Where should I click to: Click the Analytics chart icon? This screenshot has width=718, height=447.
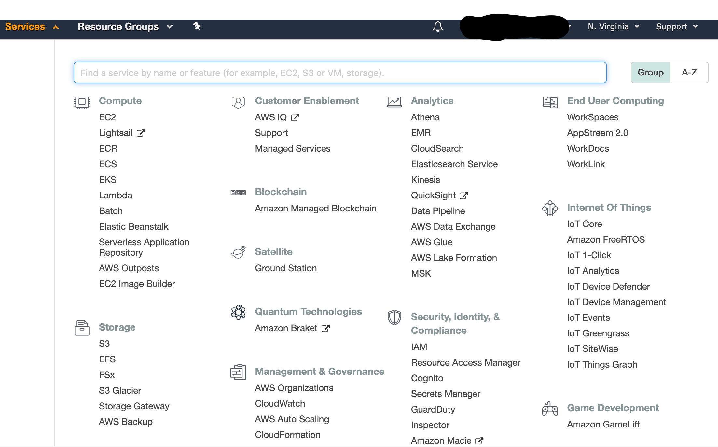point(394,102)
